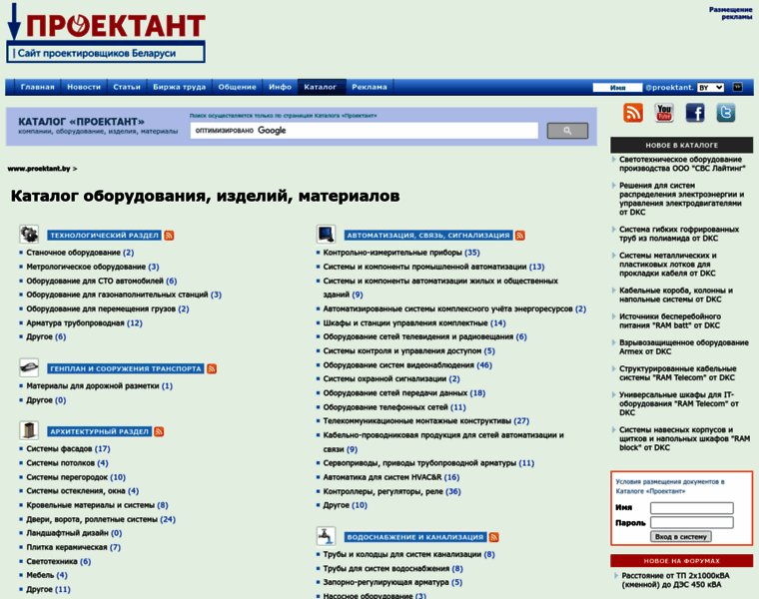
Task: Open the Facebook page icon
Action: pyautogui.click(x=695, y=113)
